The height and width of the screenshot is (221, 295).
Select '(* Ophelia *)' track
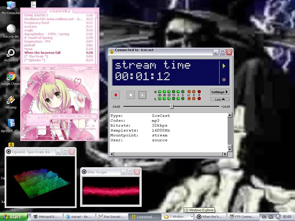tap(58, 60)
